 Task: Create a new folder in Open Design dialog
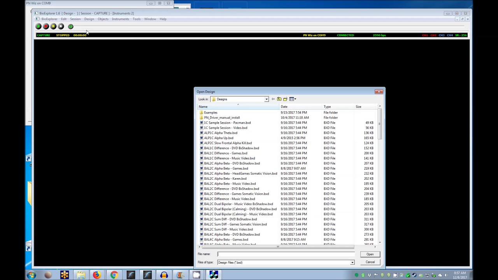[285, 99]
